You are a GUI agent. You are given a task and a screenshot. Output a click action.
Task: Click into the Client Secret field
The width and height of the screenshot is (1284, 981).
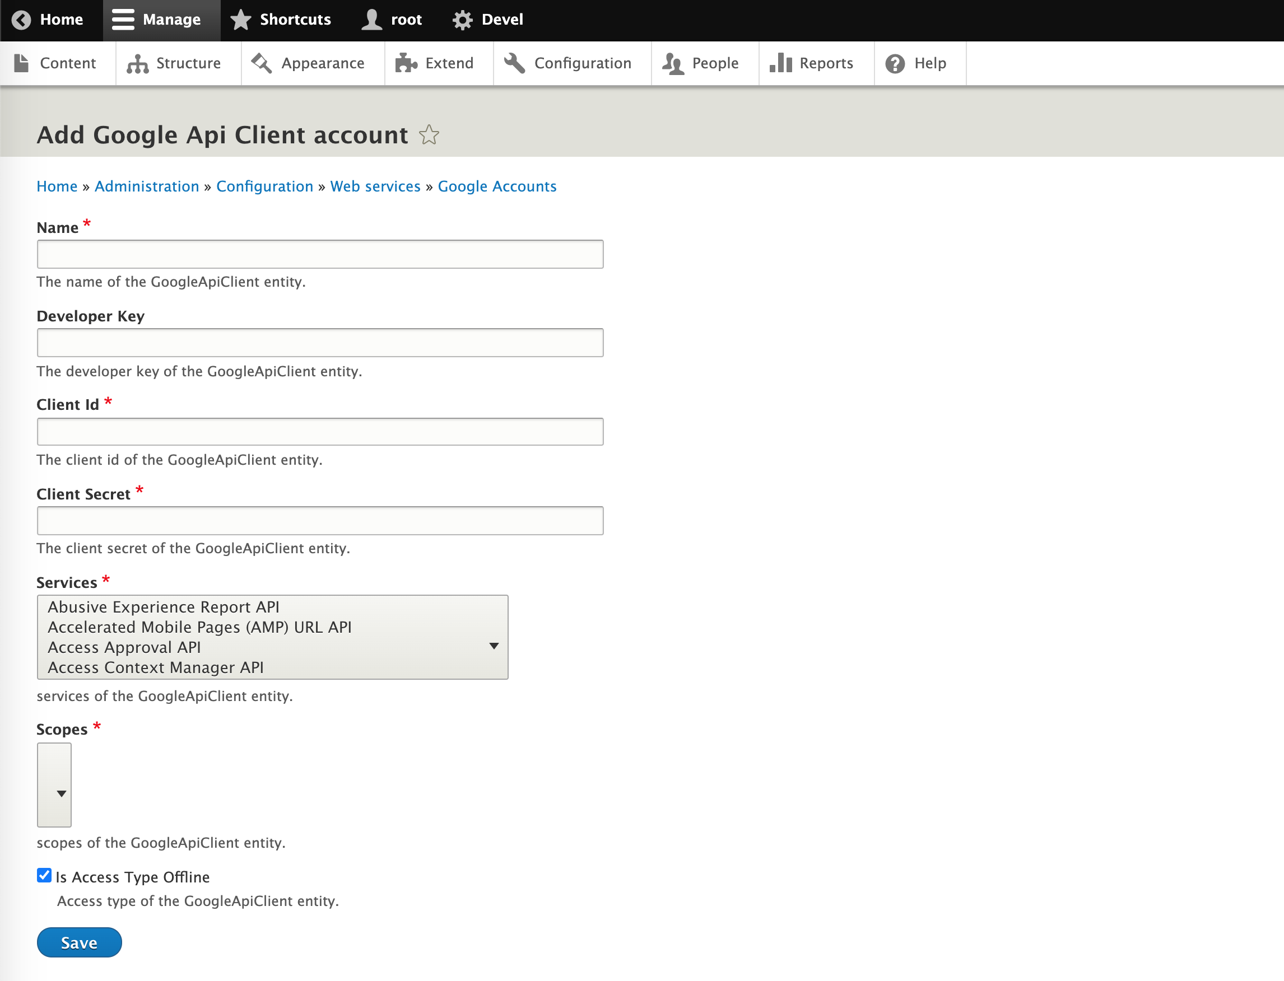(x=320, y=521)
